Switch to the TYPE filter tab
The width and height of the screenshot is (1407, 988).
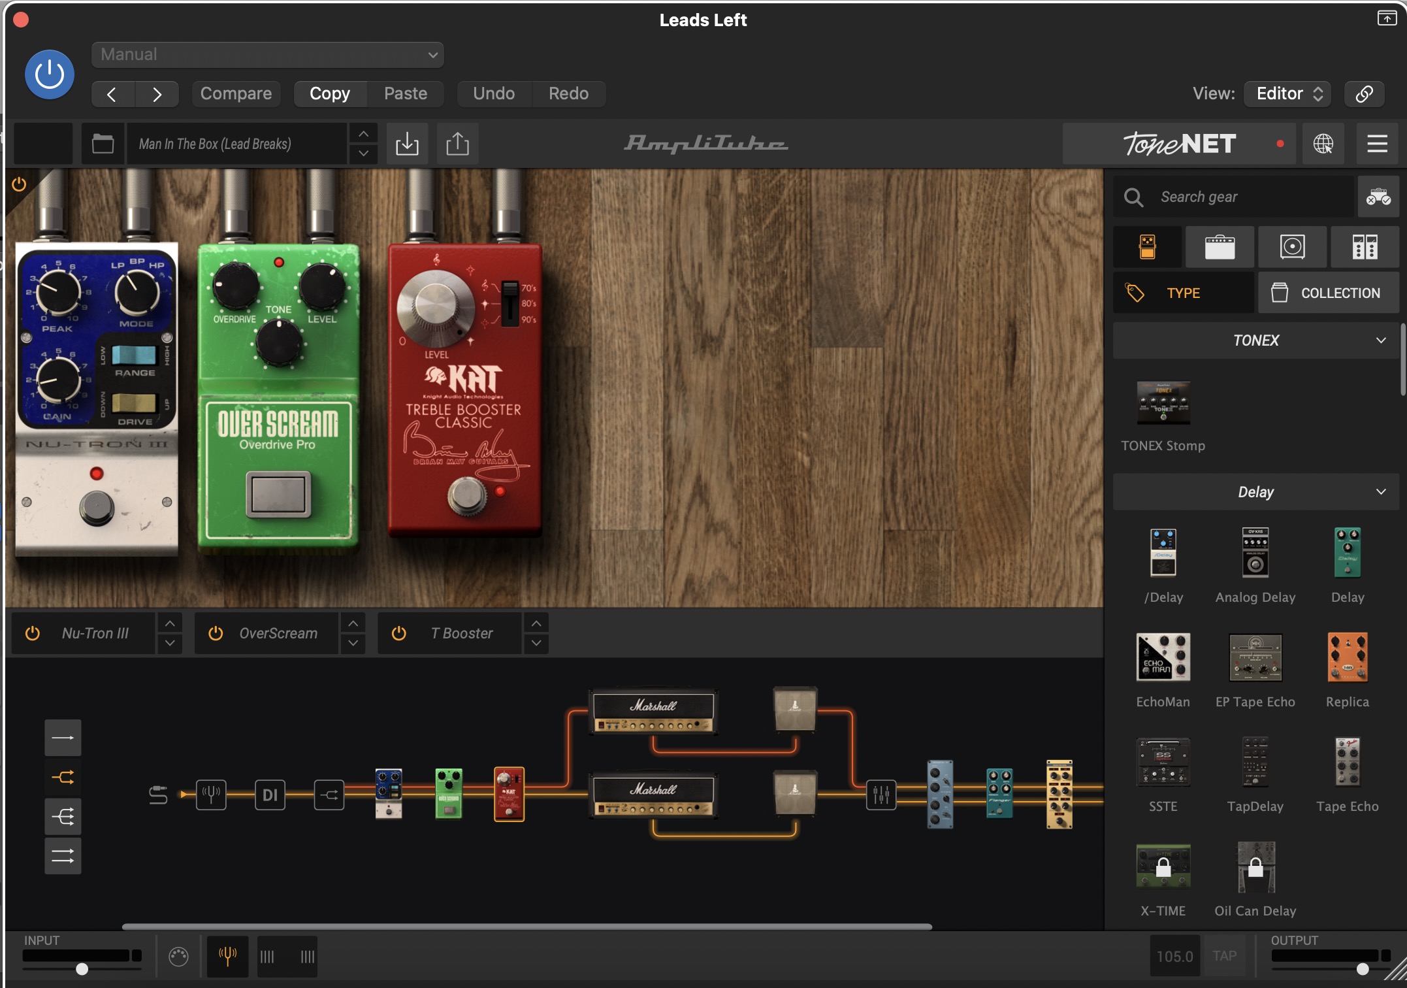(x=1183, y=293)
